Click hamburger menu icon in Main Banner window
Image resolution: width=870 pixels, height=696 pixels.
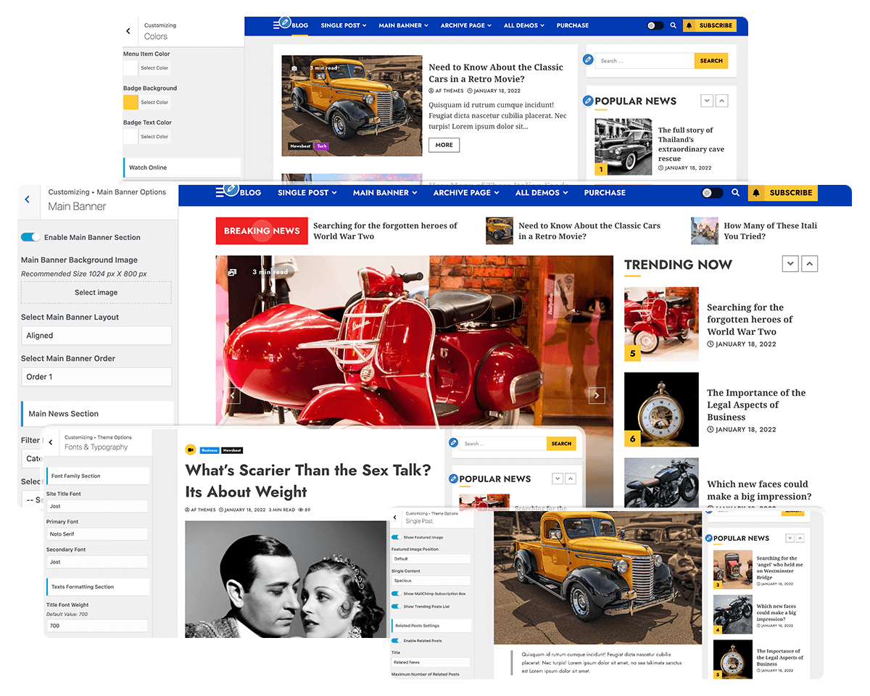[x=220, y=193]
